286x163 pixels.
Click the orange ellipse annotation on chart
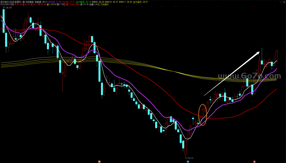(x=203, y=115)
